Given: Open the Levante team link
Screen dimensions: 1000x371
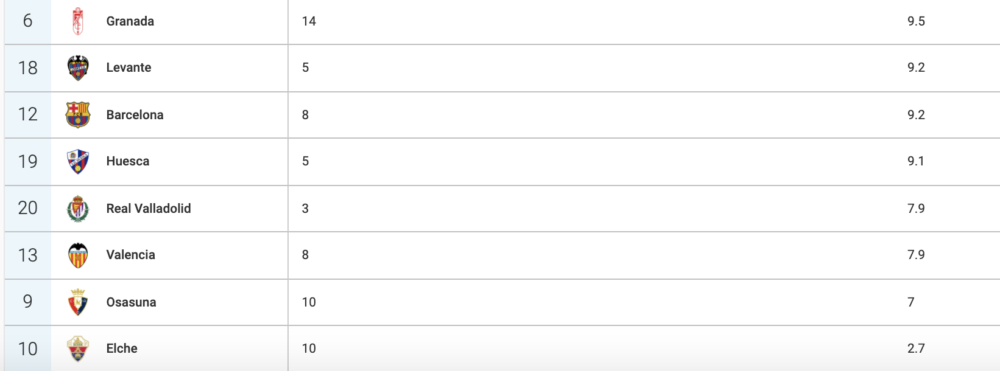Looking at the screenshot, I should click(x=129, y=68).
